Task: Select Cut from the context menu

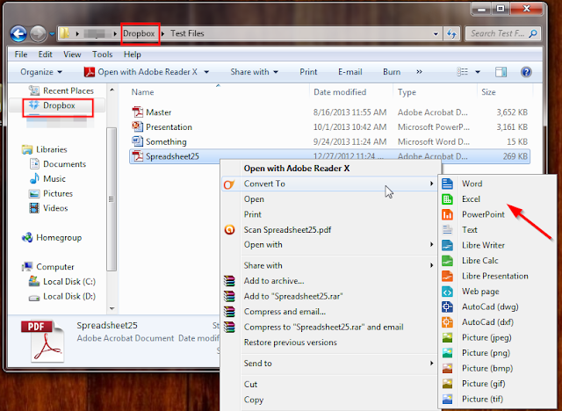Action: [x=250, y=384]
